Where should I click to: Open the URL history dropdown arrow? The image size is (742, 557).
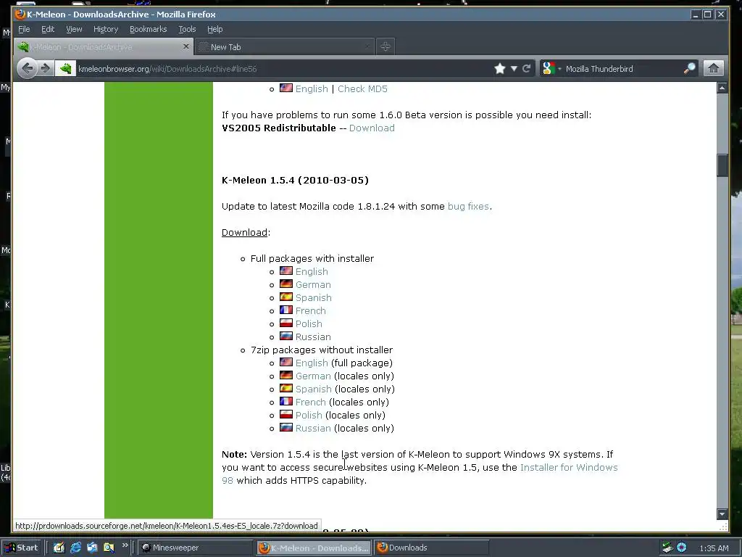pos(514,69)
